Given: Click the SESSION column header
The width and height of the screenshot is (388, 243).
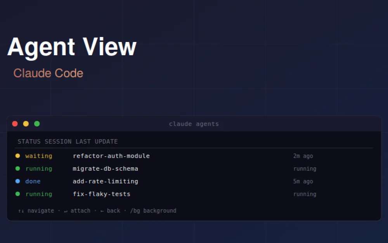Looking at the screenshot, I should 58,142.
